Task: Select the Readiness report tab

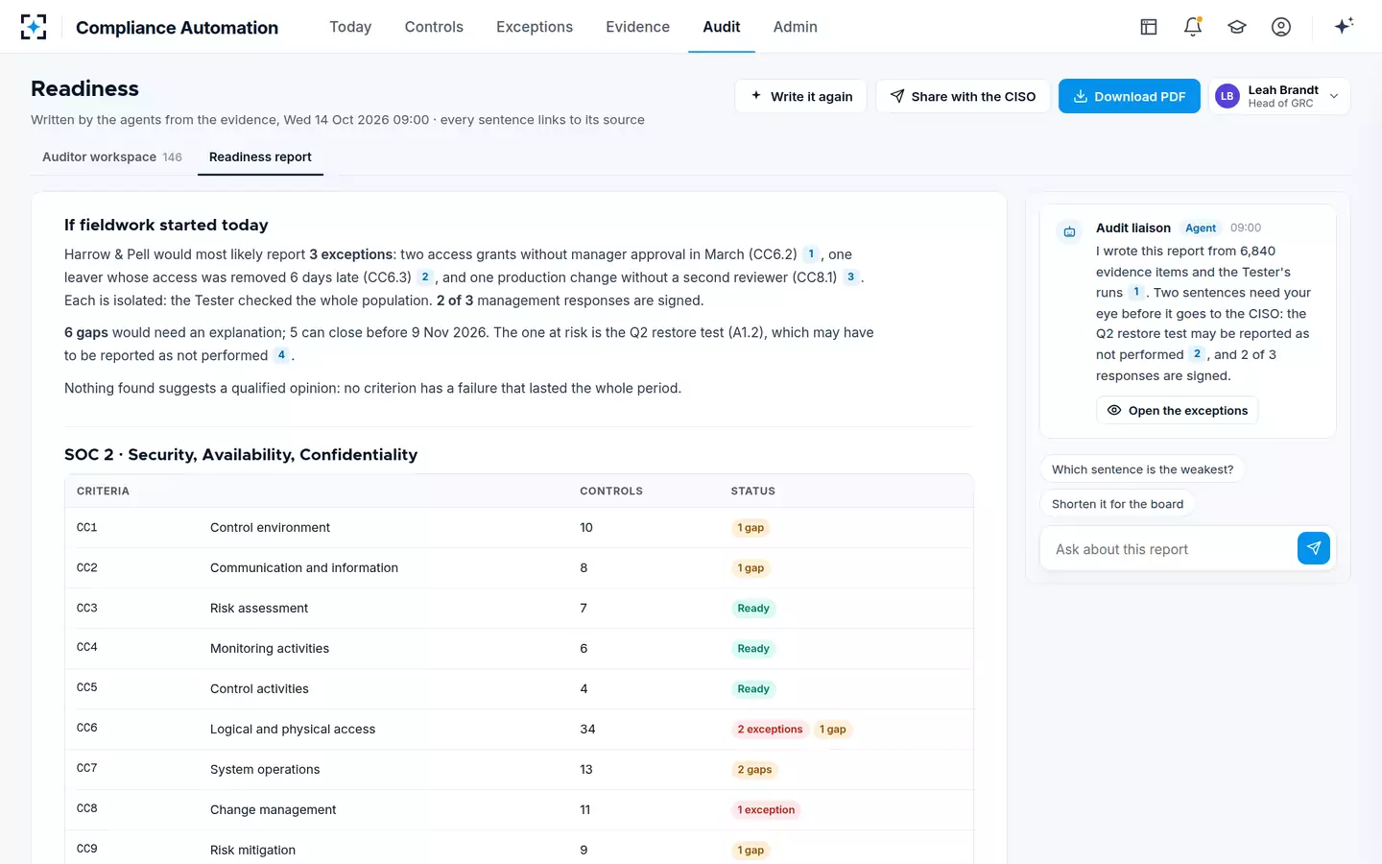Action: 260,157
